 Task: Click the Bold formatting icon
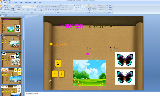click(x=23, y=10)
